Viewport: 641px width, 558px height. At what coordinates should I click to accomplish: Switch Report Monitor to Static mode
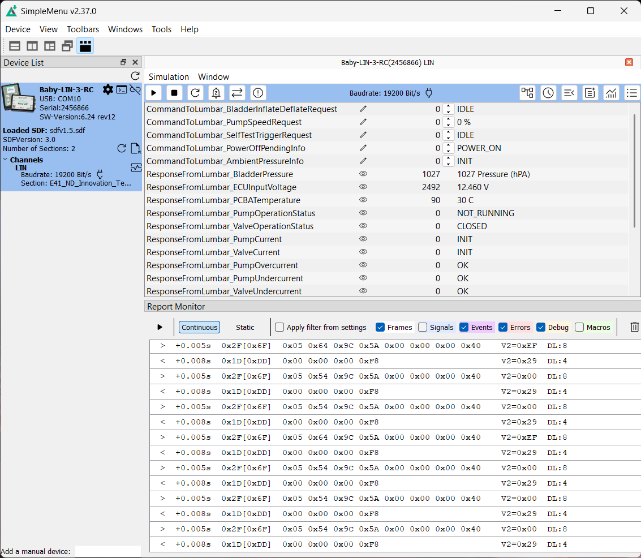(x=245, y=327)
